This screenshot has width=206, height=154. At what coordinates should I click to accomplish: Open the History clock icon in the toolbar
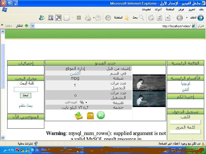click(108, 17)
